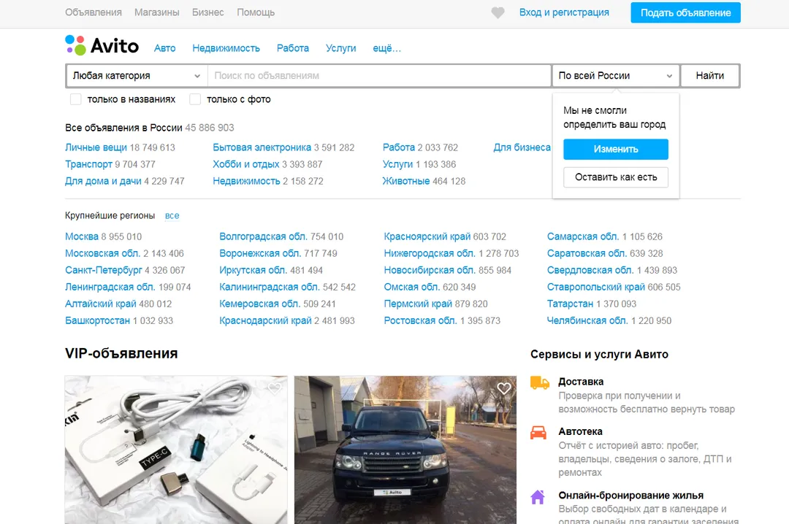Select the Омская обл. region

411,287
